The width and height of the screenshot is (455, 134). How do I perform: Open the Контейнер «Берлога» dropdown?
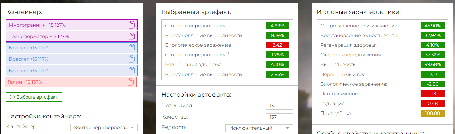104,127
